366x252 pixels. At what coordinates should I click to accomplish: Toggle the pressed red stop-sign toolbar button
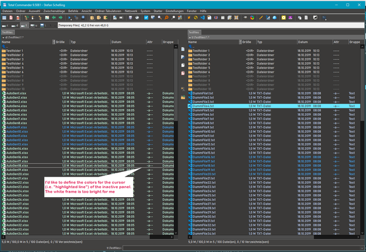(18, 18)
